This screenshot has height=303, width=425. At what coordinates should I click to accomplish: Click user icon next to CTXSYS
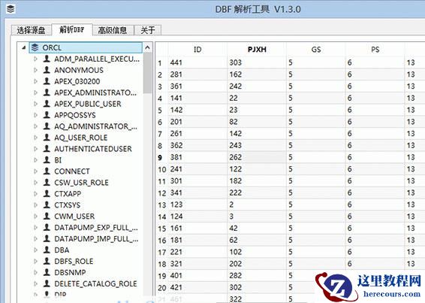(47, 205)
